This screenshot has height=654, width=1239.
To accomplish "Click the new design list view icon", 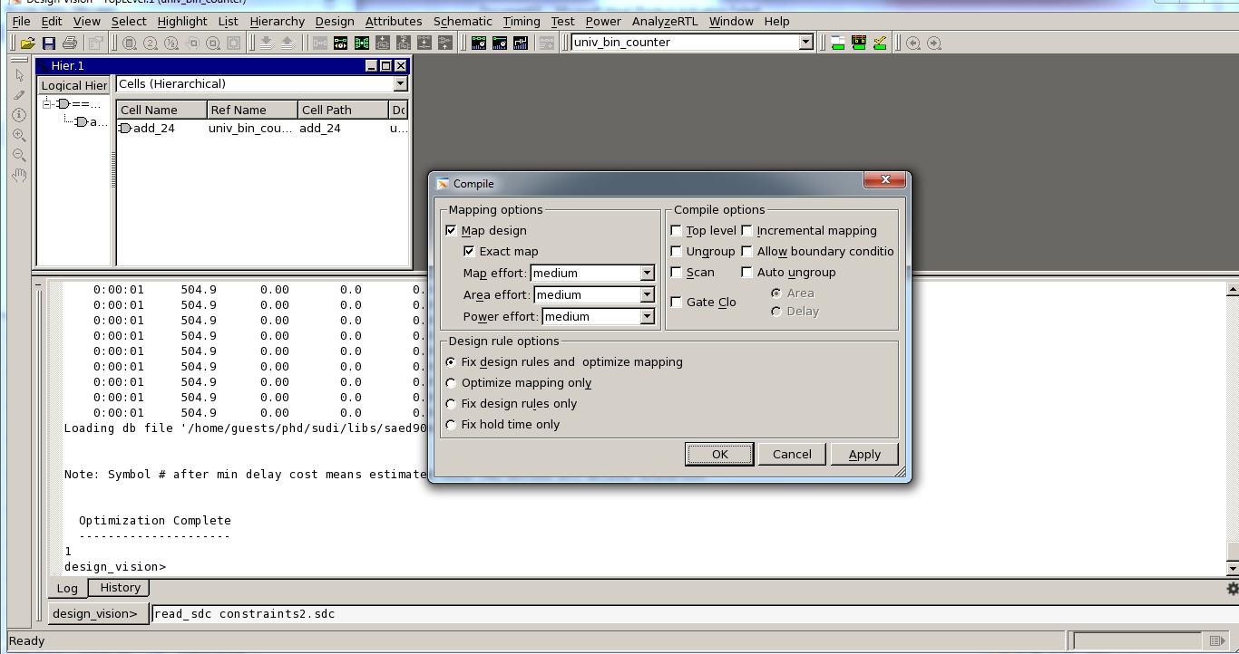I will [838, 43].
